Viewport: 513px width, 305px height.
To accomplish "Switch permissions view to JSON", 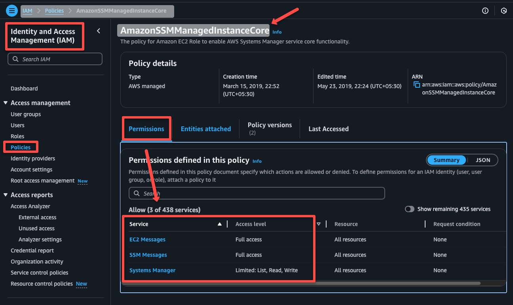I will click(483, 160).
